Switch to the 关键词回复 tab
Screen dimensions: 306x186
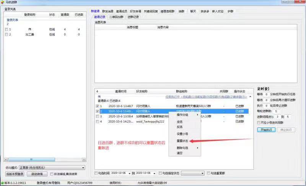[x=151, y=11]
